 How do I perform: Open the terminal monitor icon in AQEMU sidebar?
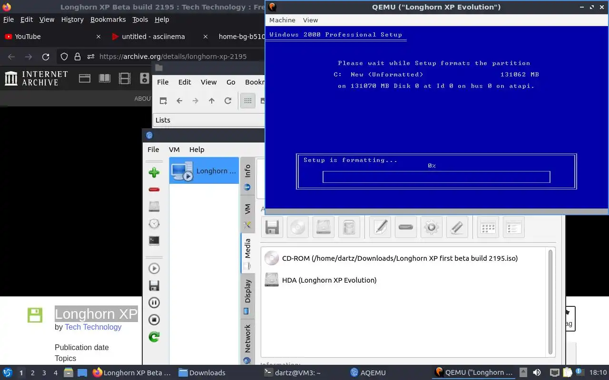click(154, 241)
